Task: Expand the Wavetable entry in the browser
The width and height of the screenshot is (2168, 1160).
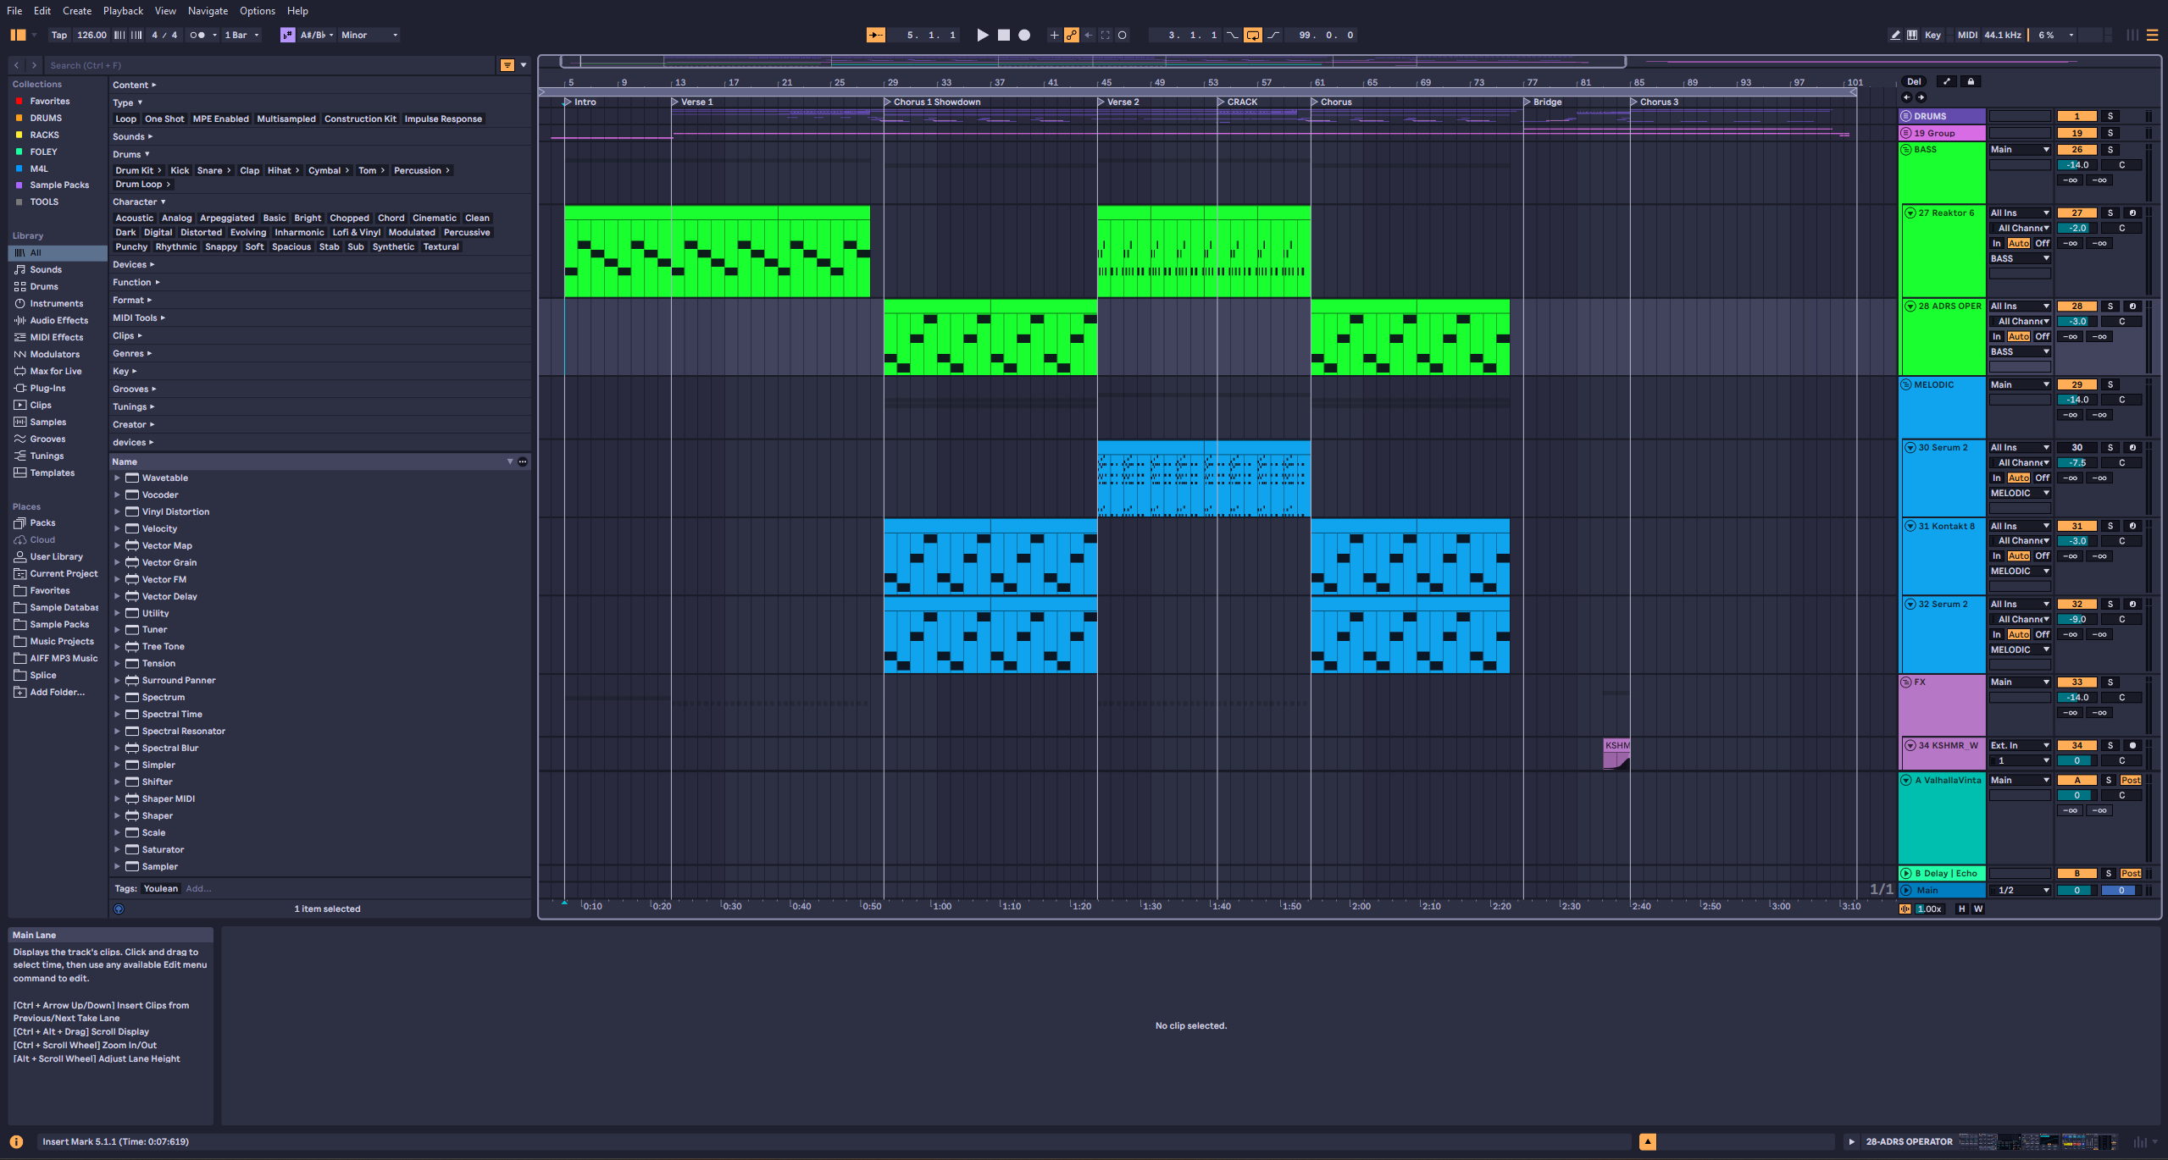Action: 118,478
